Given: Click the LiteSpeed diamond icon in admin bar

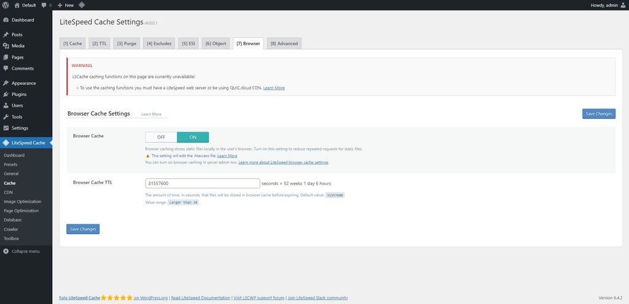Looking at the screenshot, I should click(82, 5).
